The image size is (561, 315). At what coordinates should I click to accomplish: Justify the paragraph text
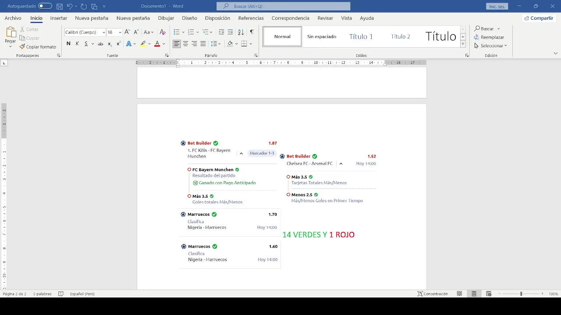203,44
